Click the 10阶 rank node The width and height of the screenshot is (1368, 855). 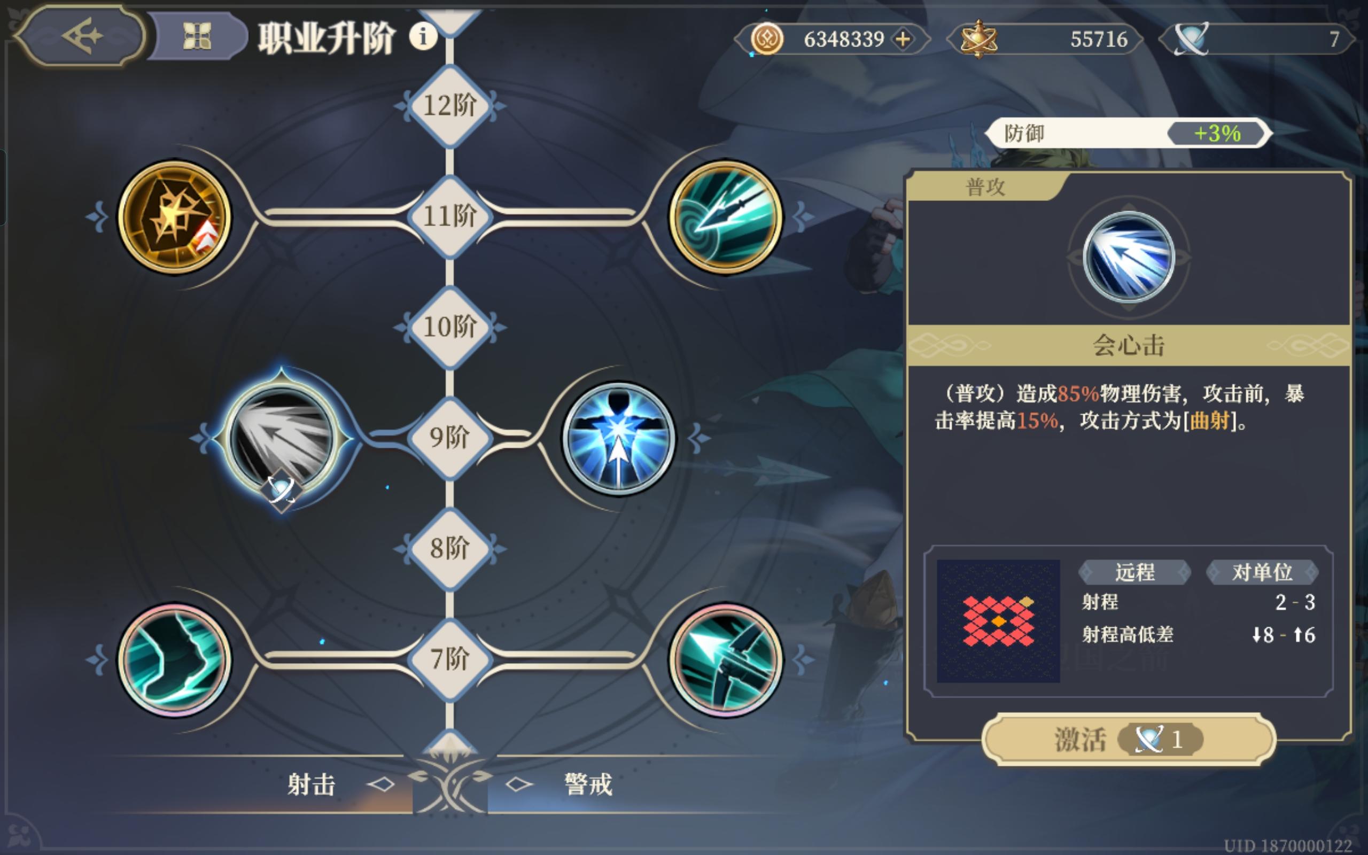coord(450,328)
